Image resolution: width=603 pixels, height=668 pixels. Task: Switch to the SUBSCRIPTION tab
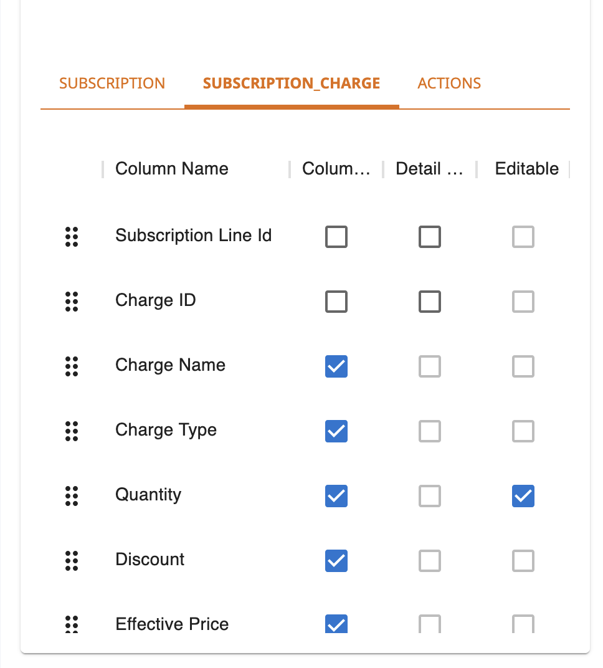112,83
